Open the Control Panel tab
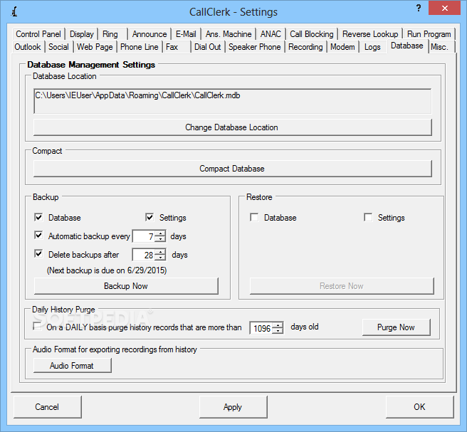This screenshot has height=432, width=467. pos(38,34)
